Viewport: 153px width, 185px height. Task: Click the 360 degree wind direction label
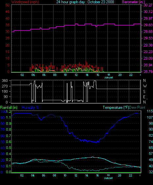coord(5,81)
